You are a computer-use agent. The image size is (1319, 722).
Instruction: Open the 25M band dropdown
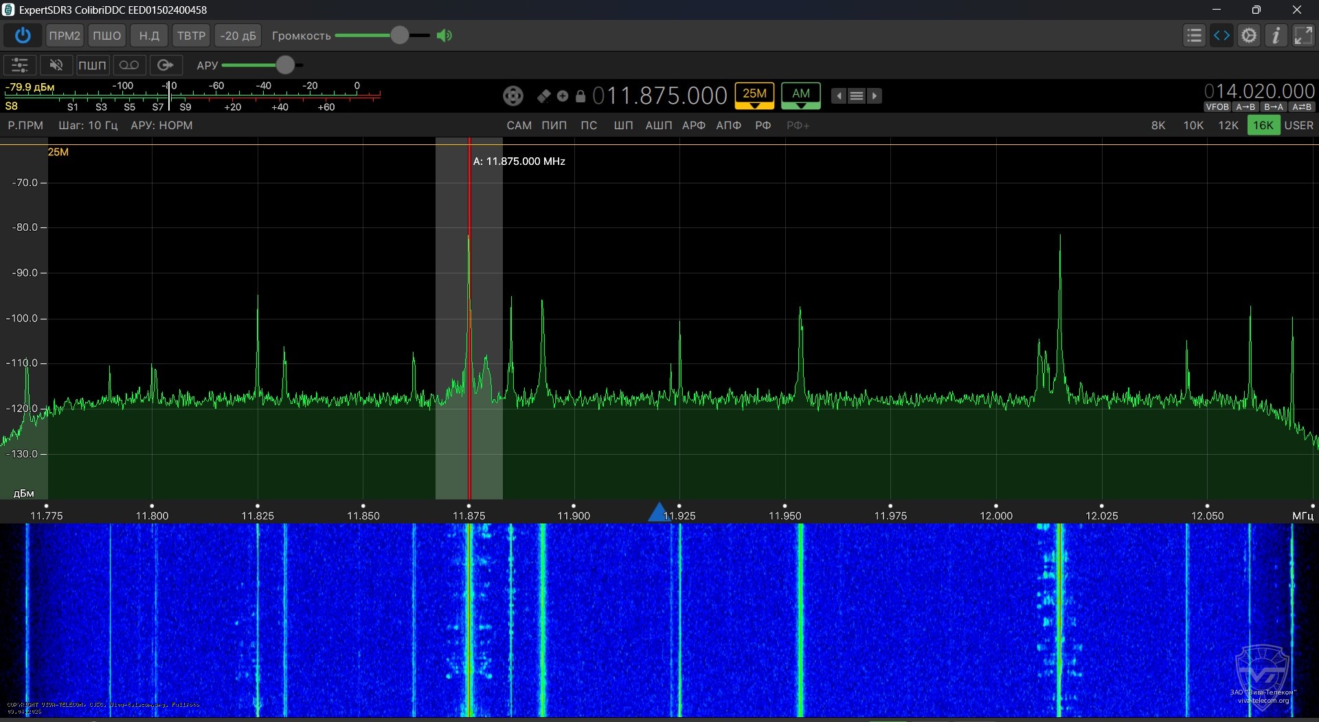(754, 96)
